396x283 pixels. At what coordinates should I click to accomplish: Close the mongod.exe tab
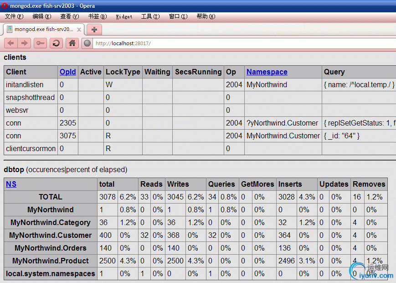coord(79,30)
